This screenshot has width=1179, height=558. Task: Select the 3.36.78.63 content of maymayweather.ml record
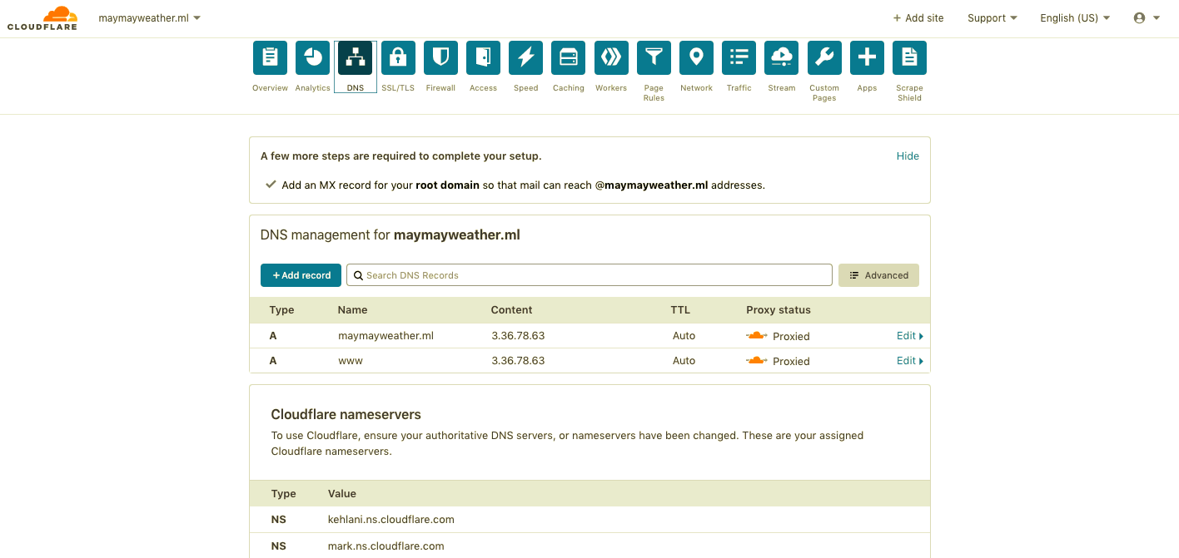(518, 336)
